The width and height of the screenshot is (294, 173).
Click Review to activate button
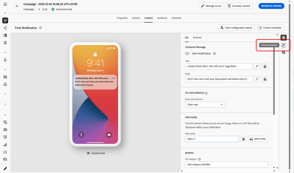click(x=271, y=6)
